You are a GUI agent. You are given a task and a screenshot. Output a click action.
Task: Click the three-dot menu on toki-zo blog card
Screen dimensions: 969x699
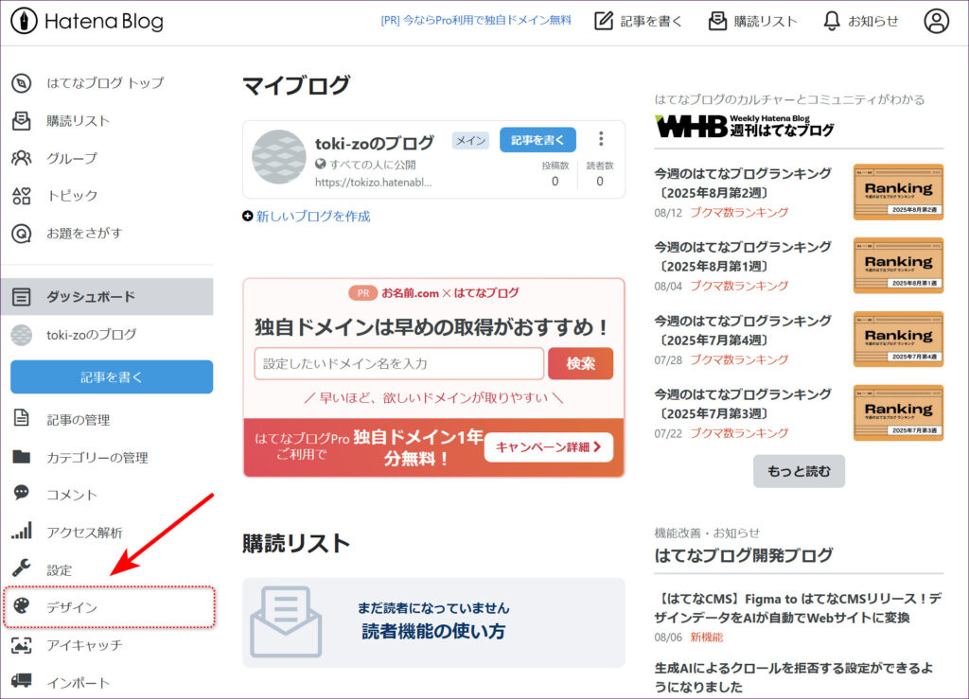pos(601,139)
